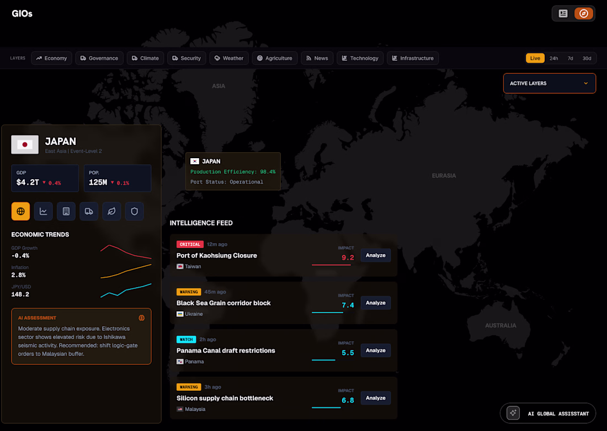Open the shield security icon
The width and height of the screenshot is (607, 431).
(134, 211)
